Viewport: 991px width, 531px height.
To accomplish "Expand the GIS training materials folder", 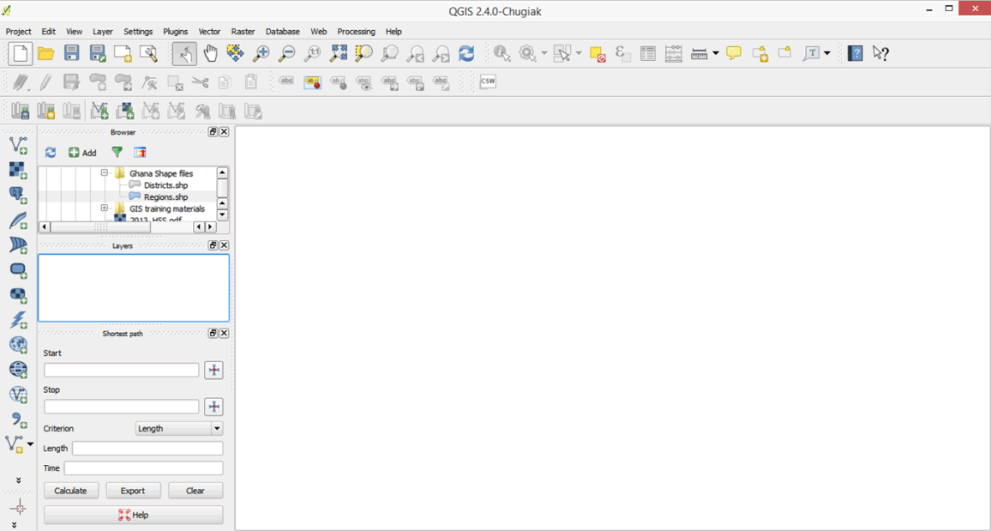I will [x=105, y=208].
